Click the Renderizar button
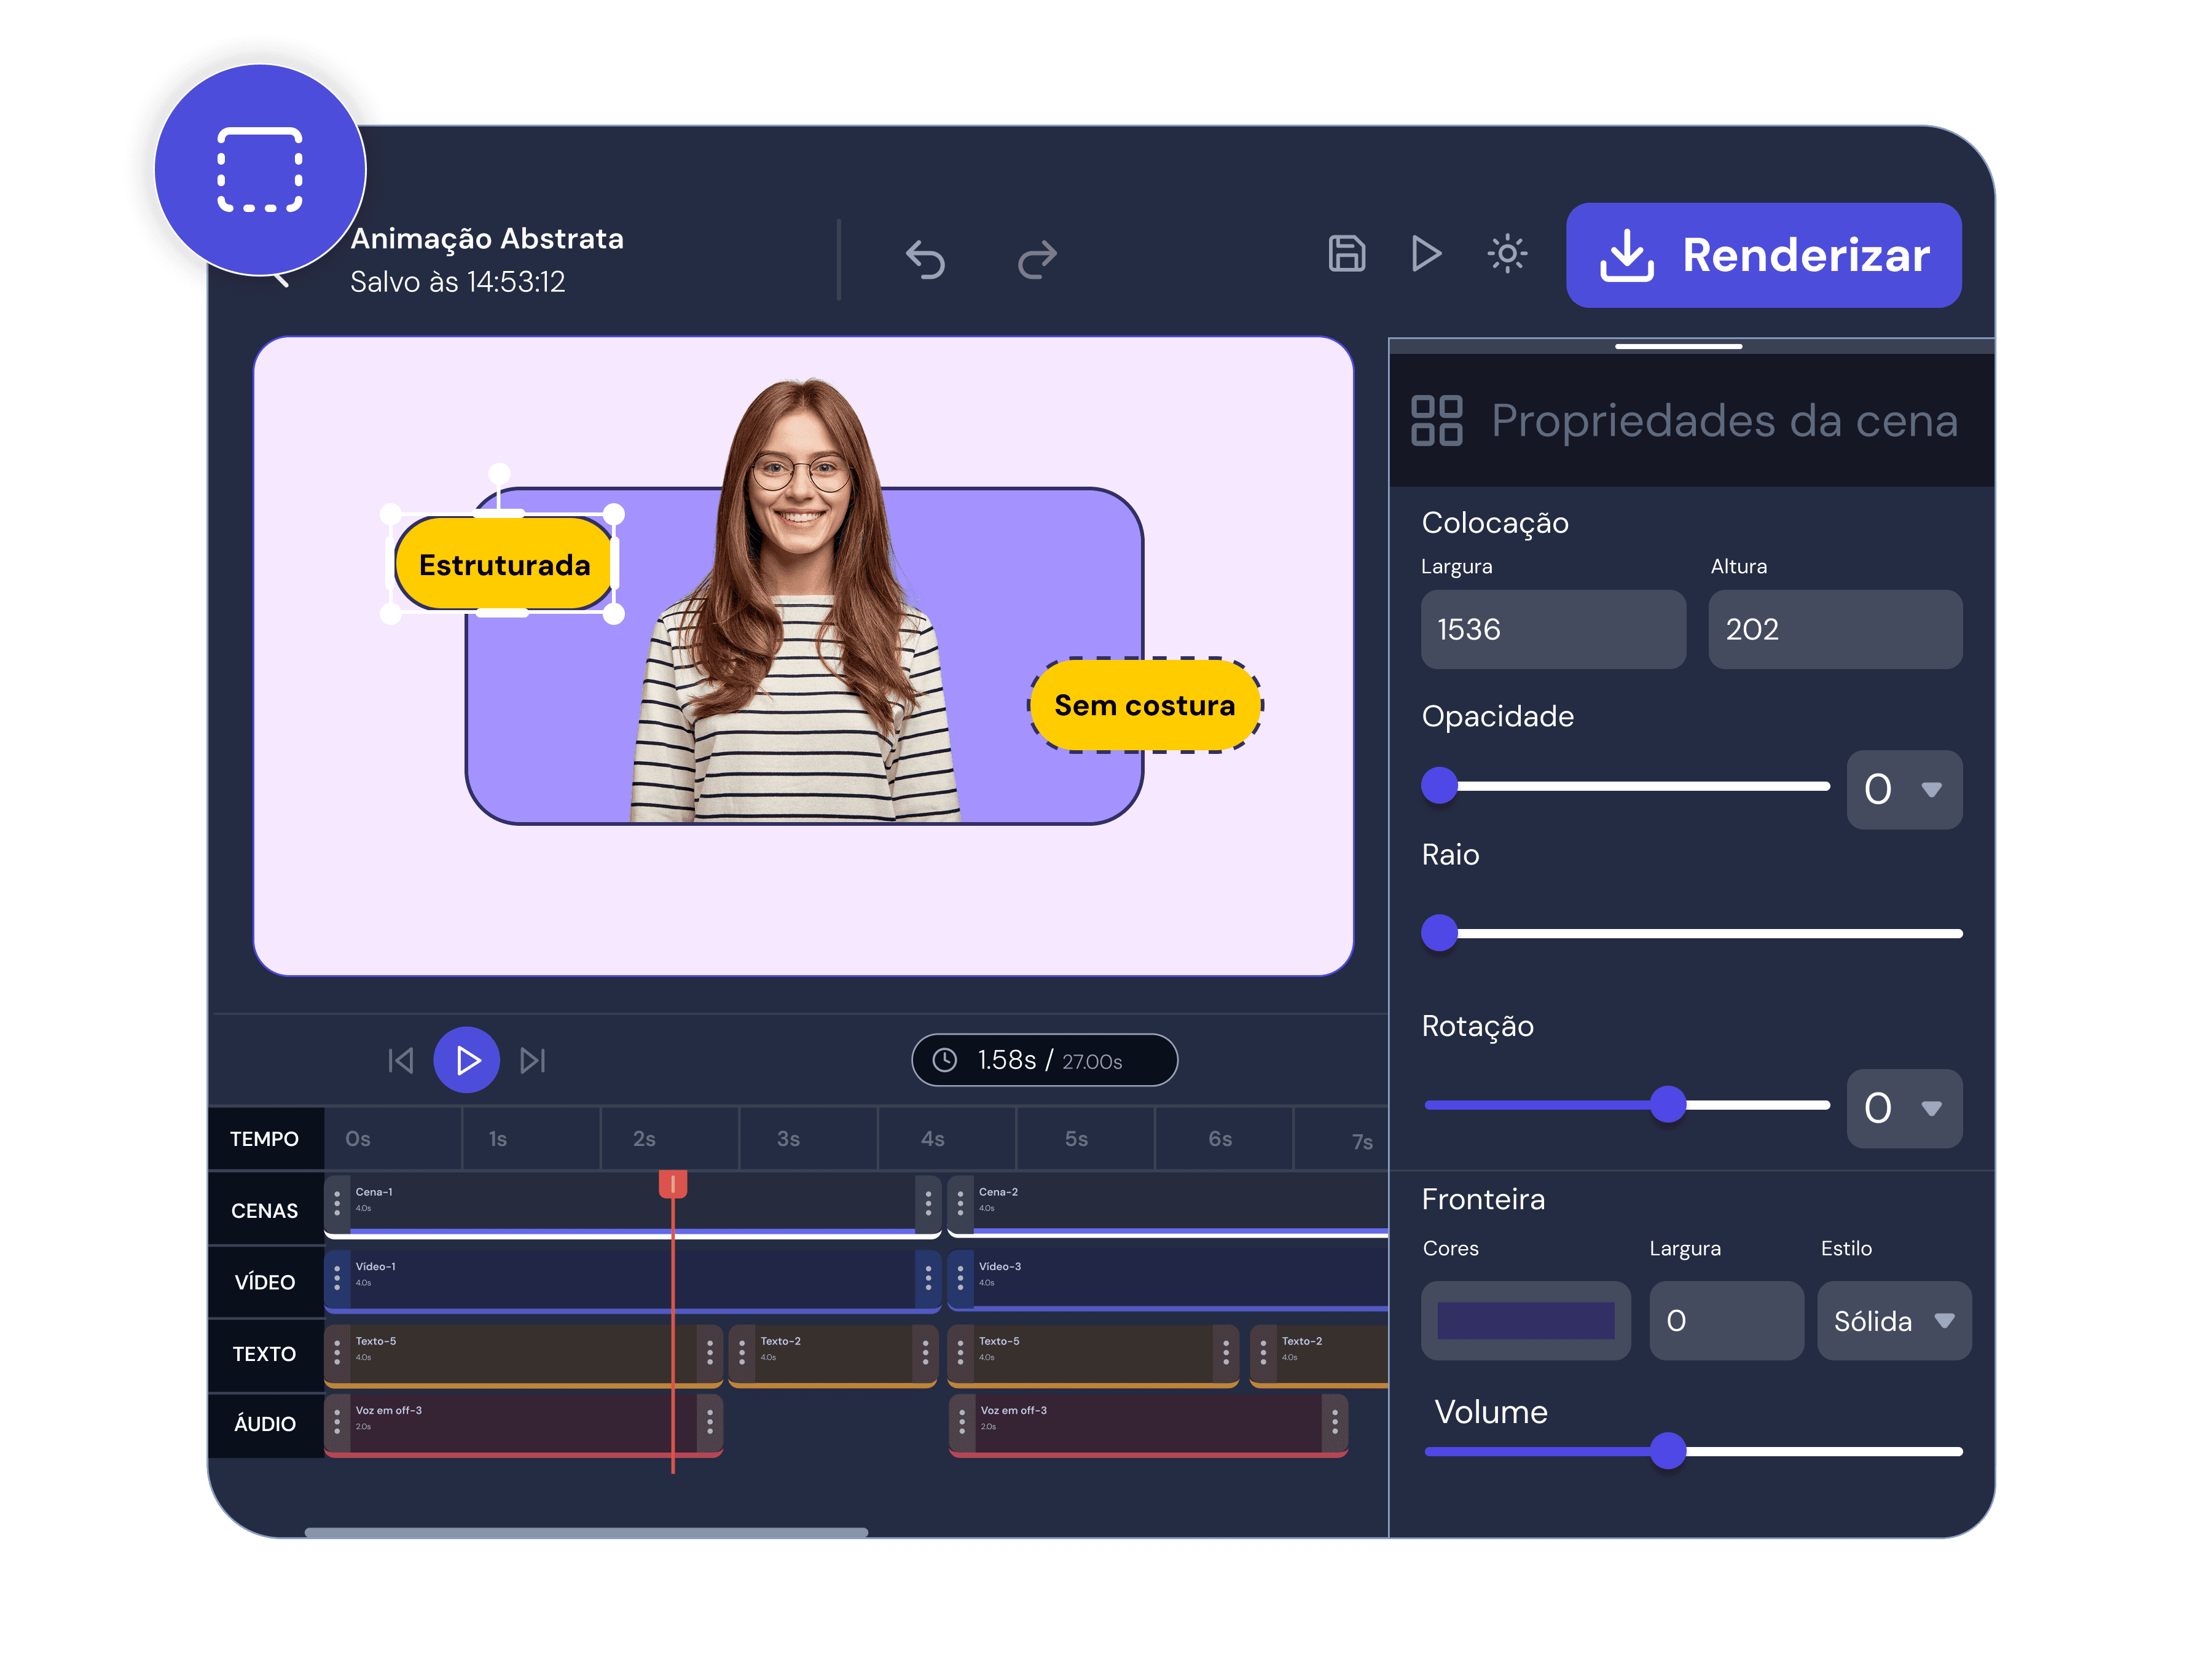 click(x=1763, y=255)
